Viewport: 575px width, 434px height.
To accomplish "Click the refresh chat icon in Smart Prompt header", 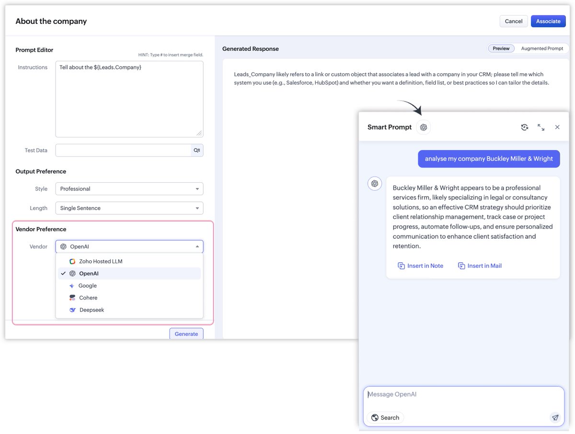I will coord(525,127).
